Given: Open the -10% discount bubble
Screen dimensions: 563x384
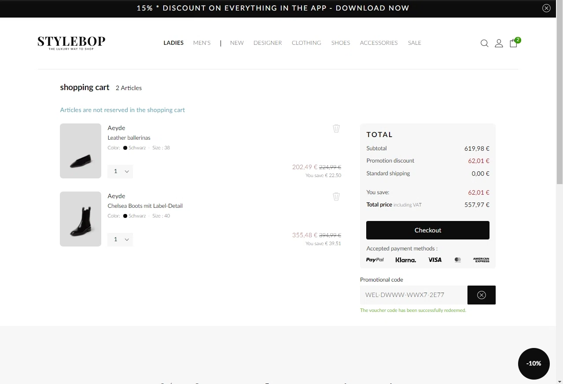Looking at the screenshot, I should 534,363.
